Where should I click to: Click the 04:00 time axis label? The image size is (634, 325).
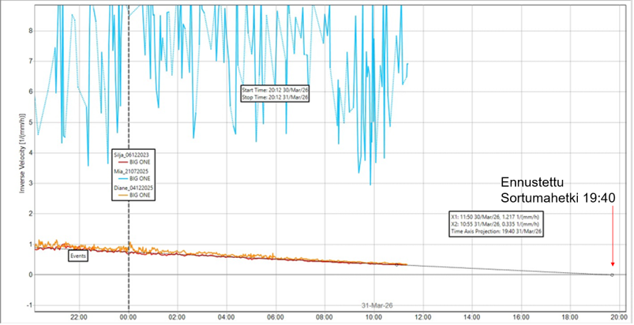tap(227, 316)
